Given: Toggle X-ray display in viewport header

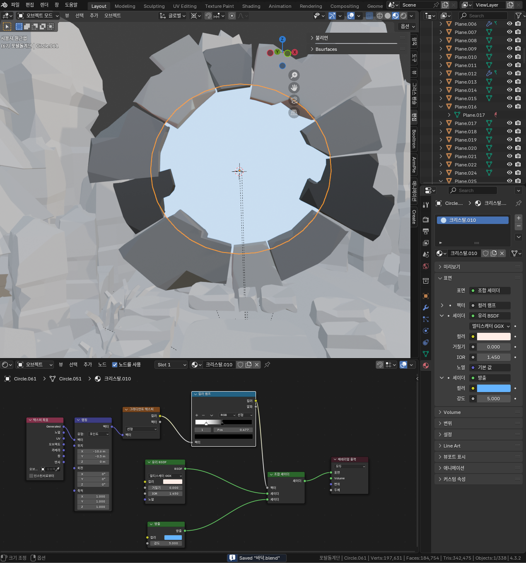Looking at the screenshot, I should point(369,16).
